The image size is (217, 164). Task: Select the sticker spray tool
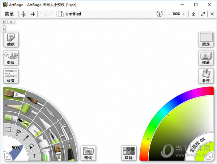pos(24,122)
